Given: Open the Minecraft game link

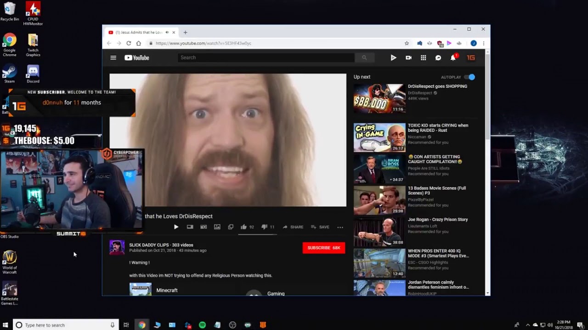Looking at the screenshot, I should (167, 290).
